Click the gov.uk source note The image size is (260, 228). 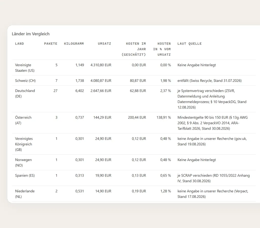[x=212, y=141]
